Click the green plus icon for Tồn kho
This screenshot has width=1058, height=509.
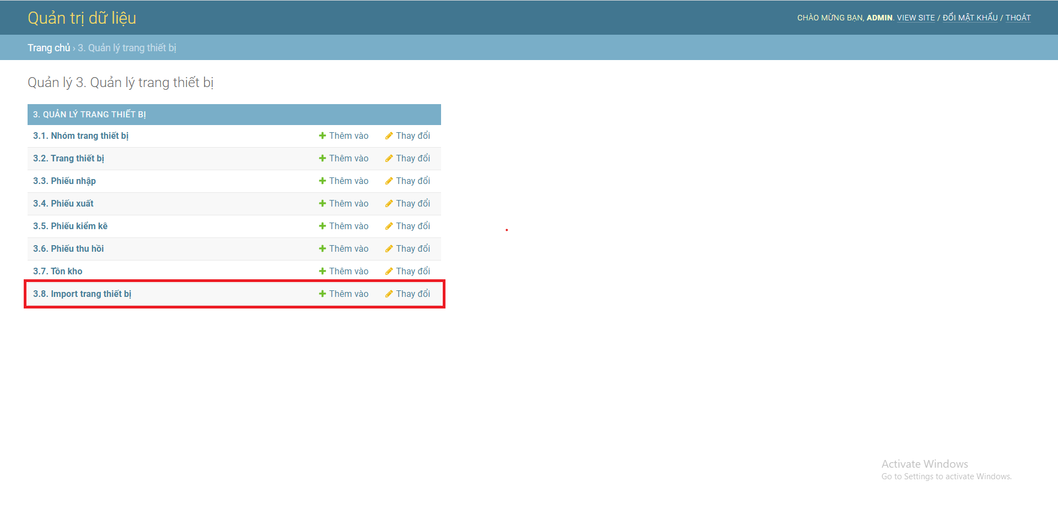click(322, 271)
